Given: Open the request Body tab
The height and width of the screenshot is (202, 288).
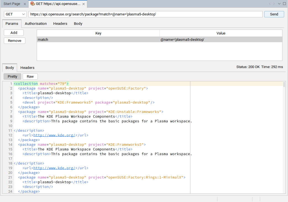Looking at the screenshot, I should coord(78,23).
